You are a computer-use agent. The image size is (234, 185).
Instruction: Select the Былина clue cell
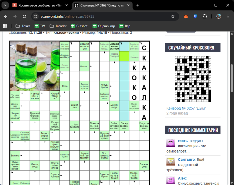(x=15, y=155)
